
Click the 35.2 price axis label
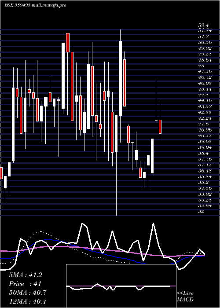(203, 182)
